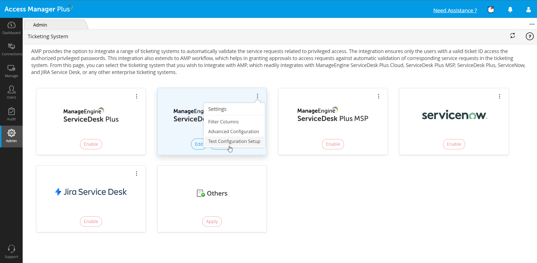
Task: Open the Jira Service Desk card options menu
Action: click(x=136, y=174)
